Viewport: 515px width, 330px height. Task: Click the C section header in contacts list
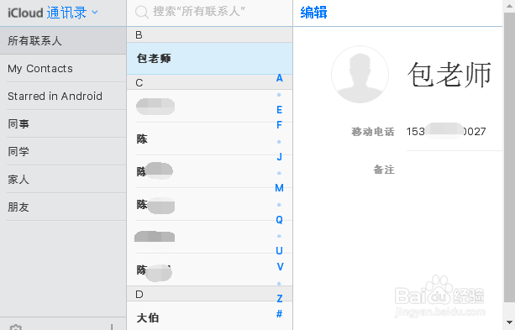click(x=209, y=82)
